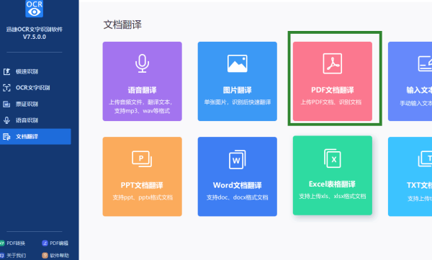The image size is (432, 260).
Task: Open the 关于我们 link
Action: click(13, 256)
